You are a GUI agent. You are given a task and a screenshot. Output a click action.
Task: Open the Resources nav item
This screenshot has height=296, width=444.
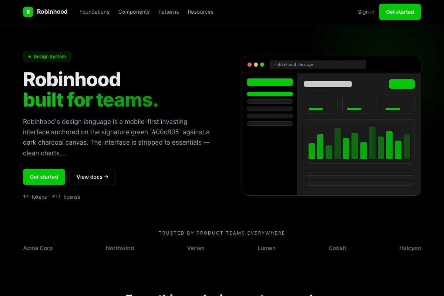(201, 12)
